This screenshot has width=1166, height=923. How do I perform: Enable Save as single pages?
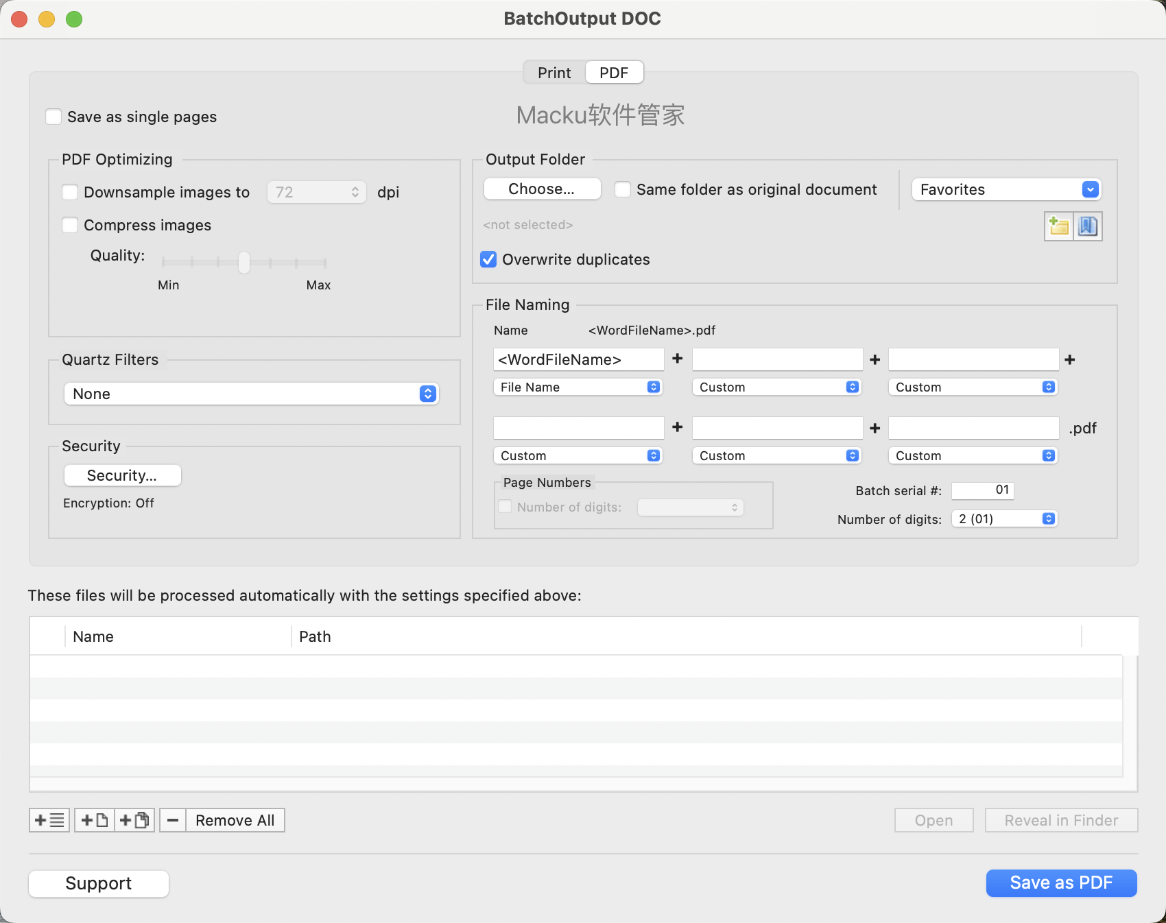pyautogui.click(x=53, y=117)
